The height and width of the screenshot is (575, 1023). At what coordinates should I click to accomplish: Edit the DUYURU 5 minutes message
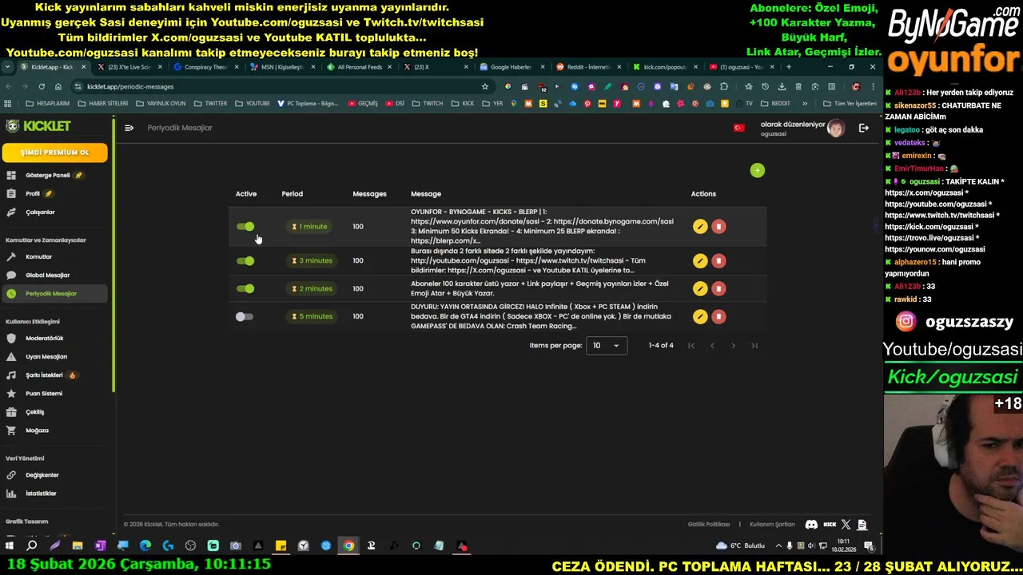[x=700, y=316]
